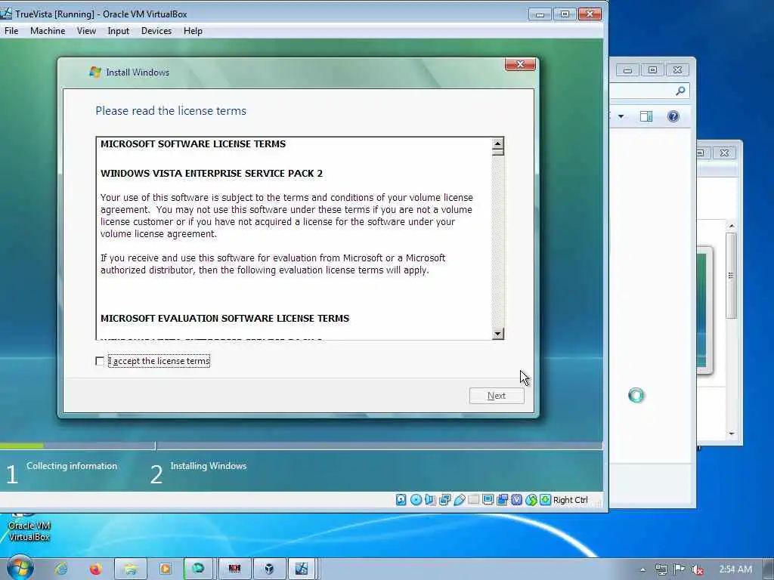Click the setup progress bar green segment
This screenshot has height=580, width=774.
pos(22,446)
